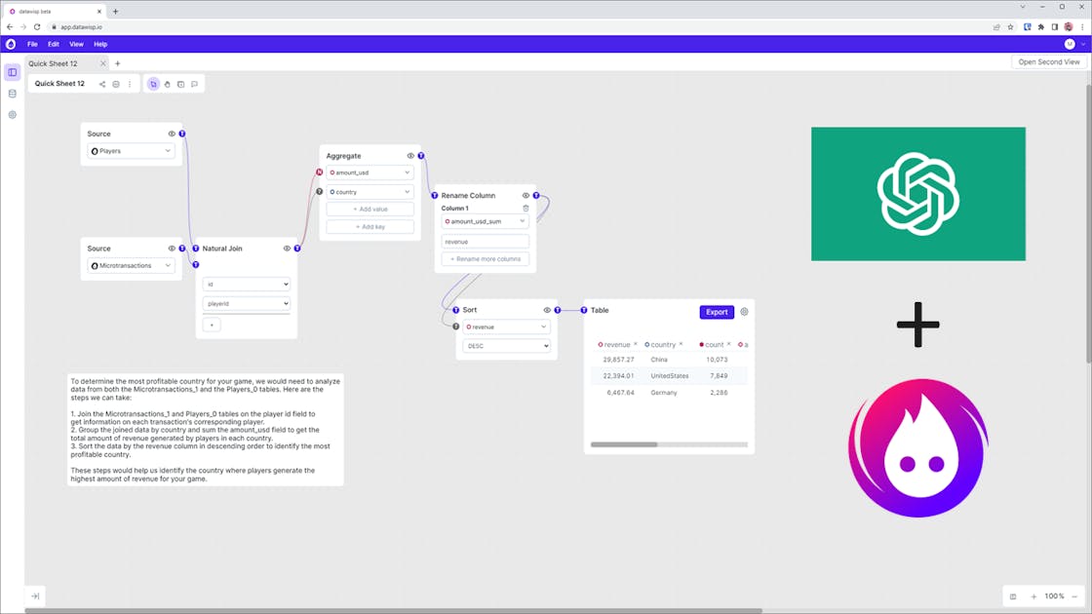Delete Column 1 using the trash icon
The height and width of the screenshot is (614, 1092).
pos(526,209)
